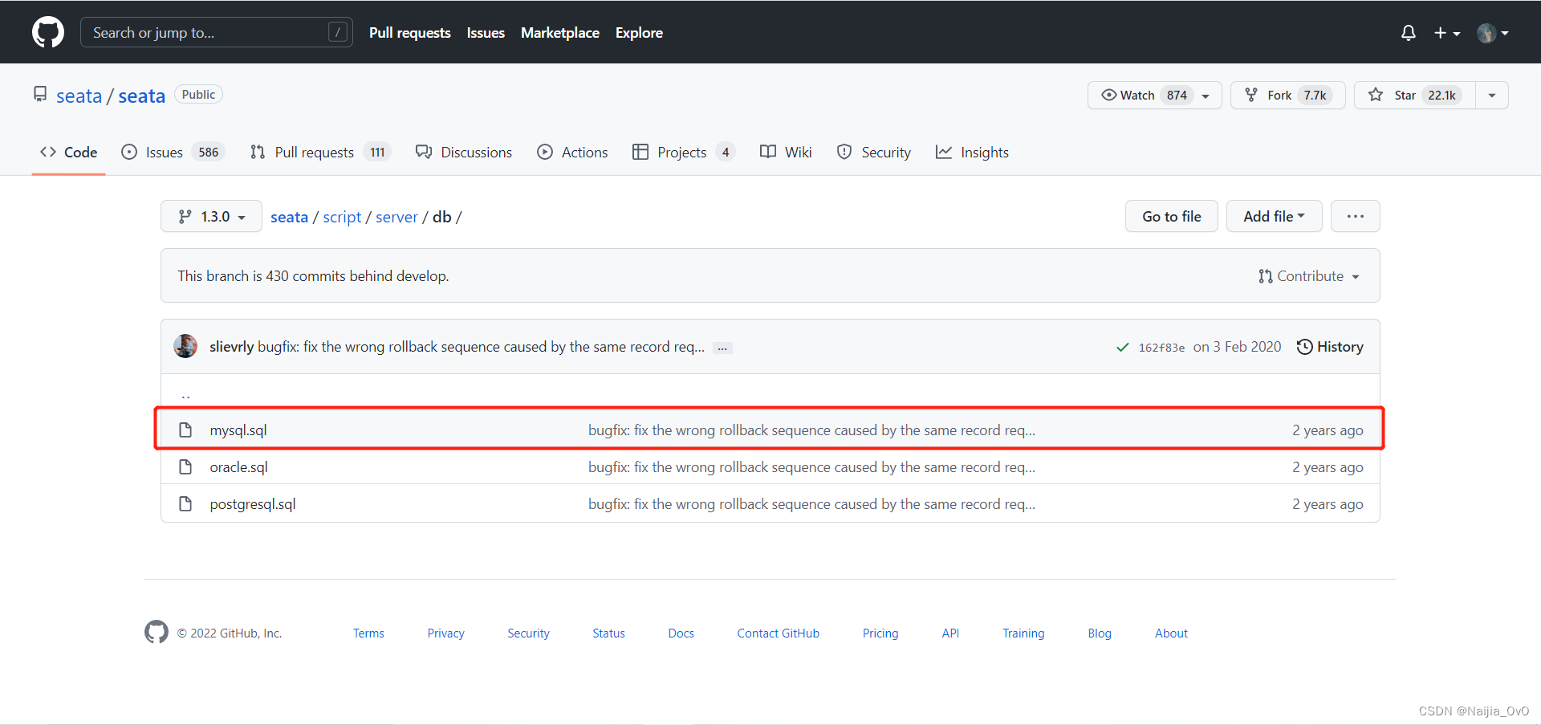Go to Explore
This screenshot has height=725, width=1541.
[639, 33]
